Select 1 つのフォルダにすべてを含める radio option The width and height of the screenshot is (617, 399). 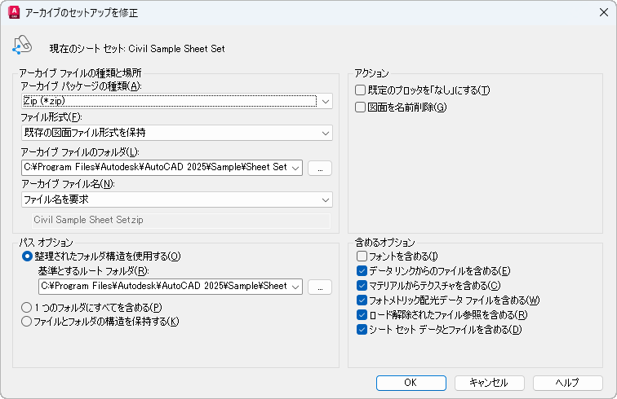[27, 307]
